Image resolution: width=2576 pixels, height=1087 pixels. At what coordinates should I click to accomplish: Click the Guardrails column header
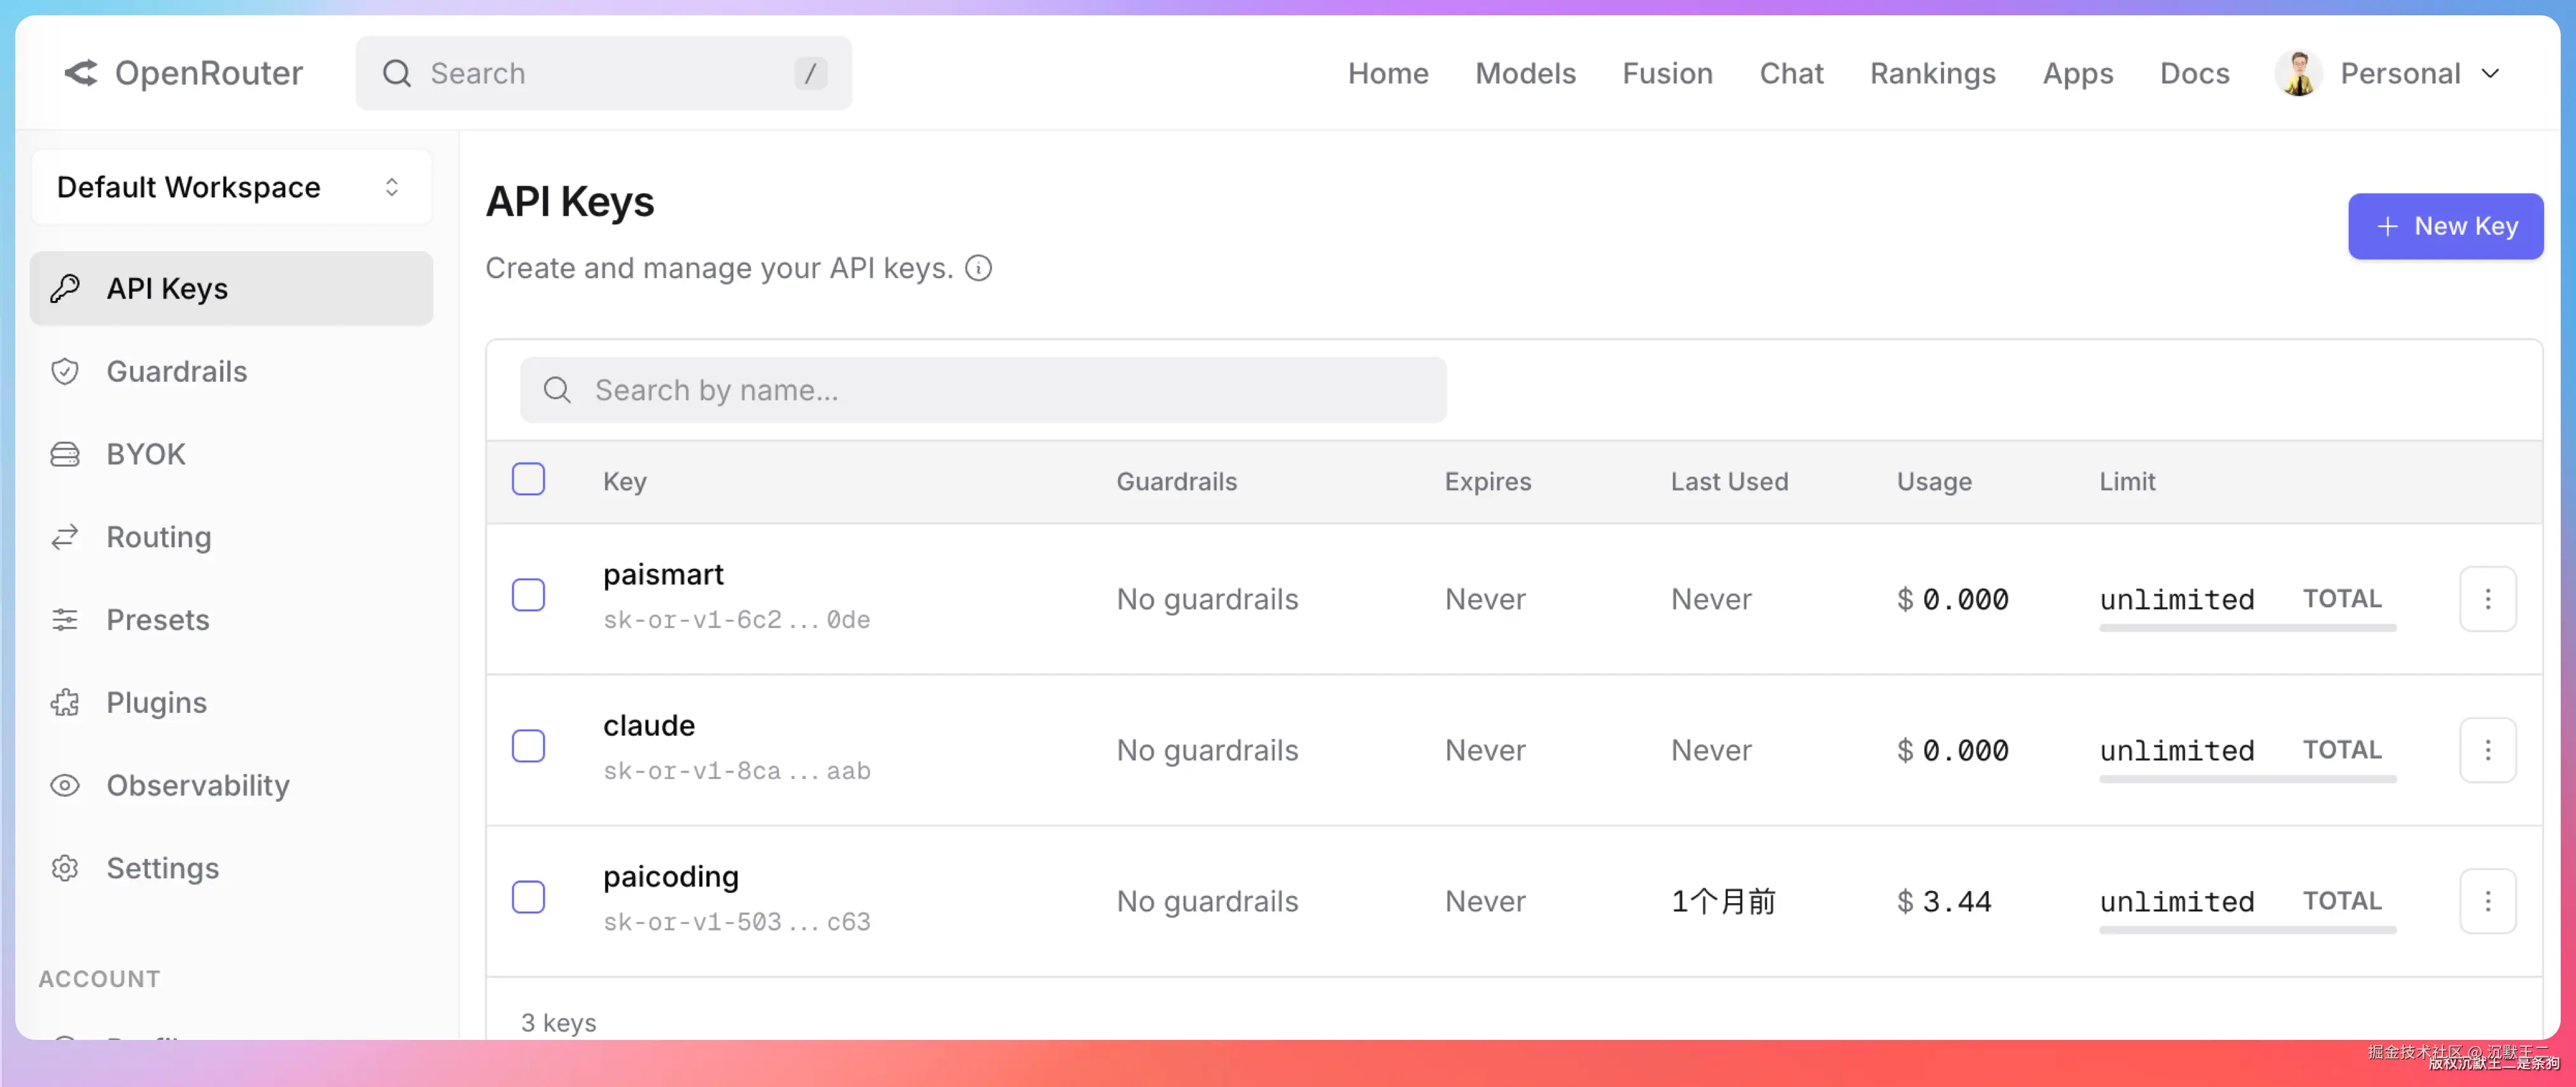point(1177,482)
